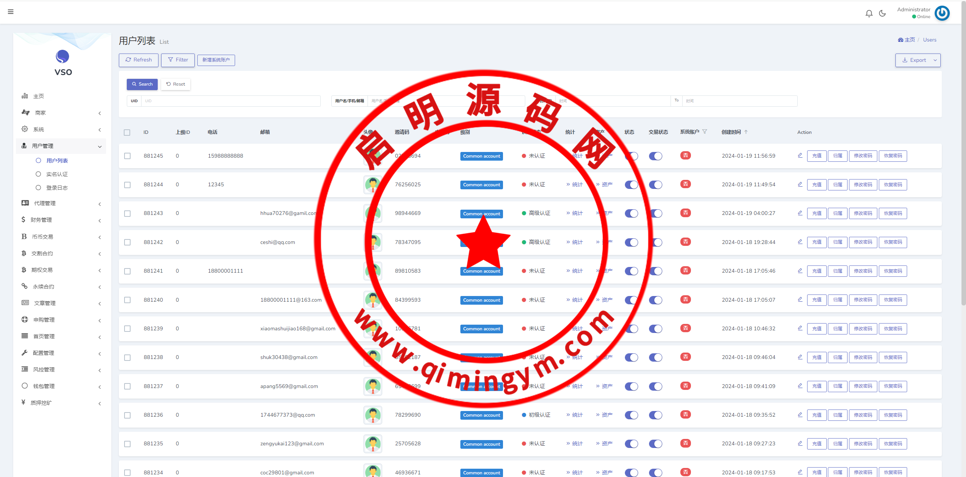966x477 pixels.
Task: Click edit pencil for user 881244
Action: coord(800,184)
